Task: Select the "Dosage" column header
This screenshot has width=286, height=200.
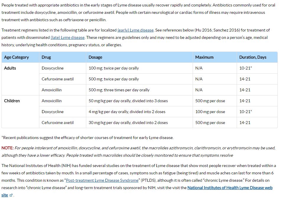Action: click(x=95, y=57)
